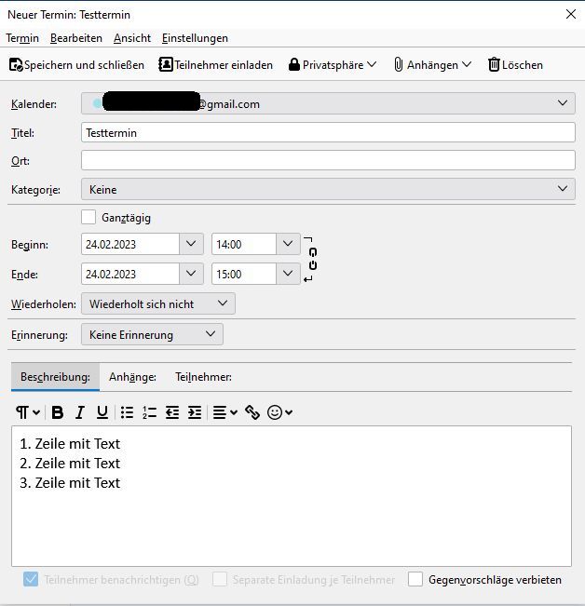Apply italic formatting to description
This screenshot has width=585, height=606.
(80, 412)
